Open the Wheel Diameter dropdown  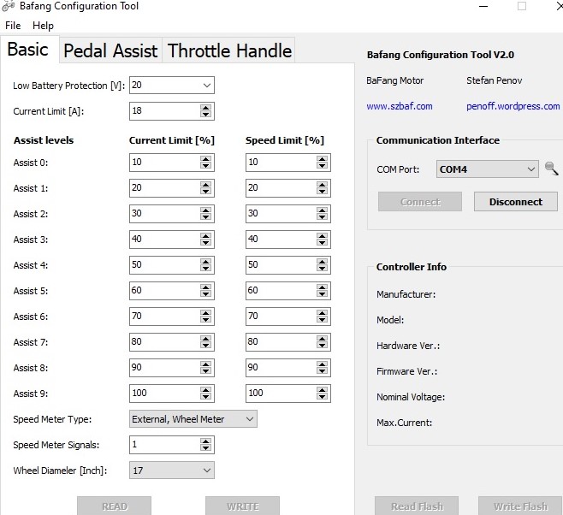tap(206, 471)
